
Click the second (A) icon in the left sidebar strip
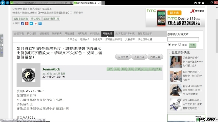click(2, 41)
